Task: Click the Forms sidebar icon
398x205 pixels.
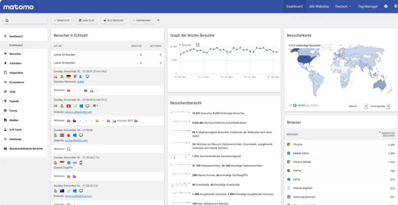Action: pos(5,111)
